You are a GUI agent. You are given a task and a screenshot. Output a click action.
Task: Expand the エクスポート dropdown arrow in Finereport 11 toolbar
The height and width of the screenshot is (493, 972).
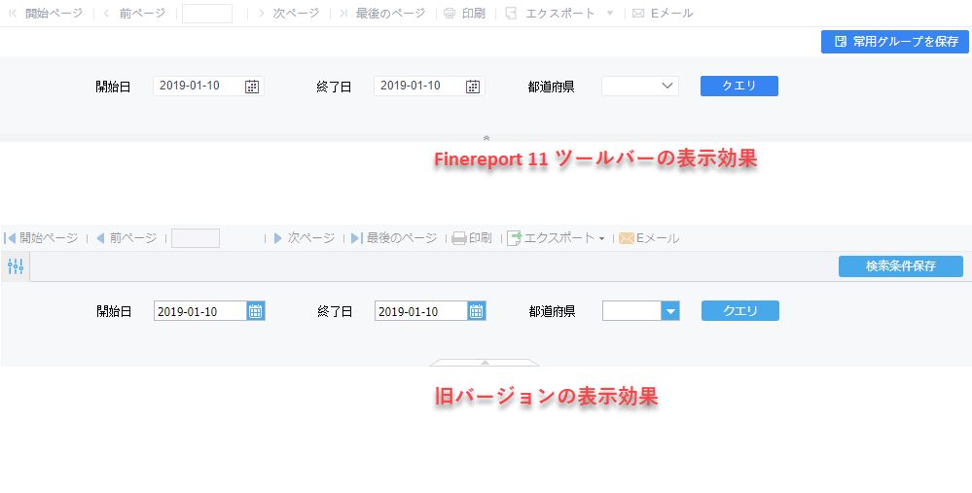tap(610, 13)
